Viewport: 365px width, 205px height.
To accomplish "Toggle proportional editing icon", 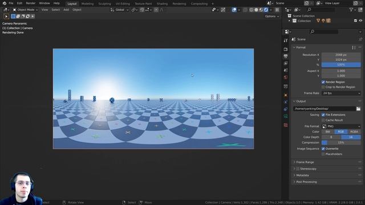I will click(x=156, y=10).
